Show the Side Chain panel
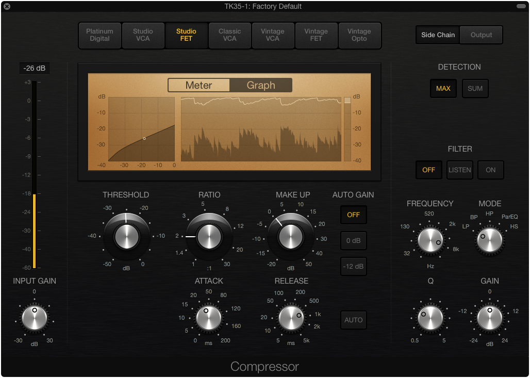The height and width of the screenshot is (378, 530). 438,35
